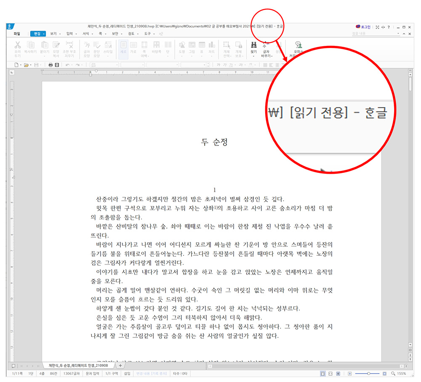421x382 pixels.
Task: Click the help question mark icon
Action: (389, 27)
